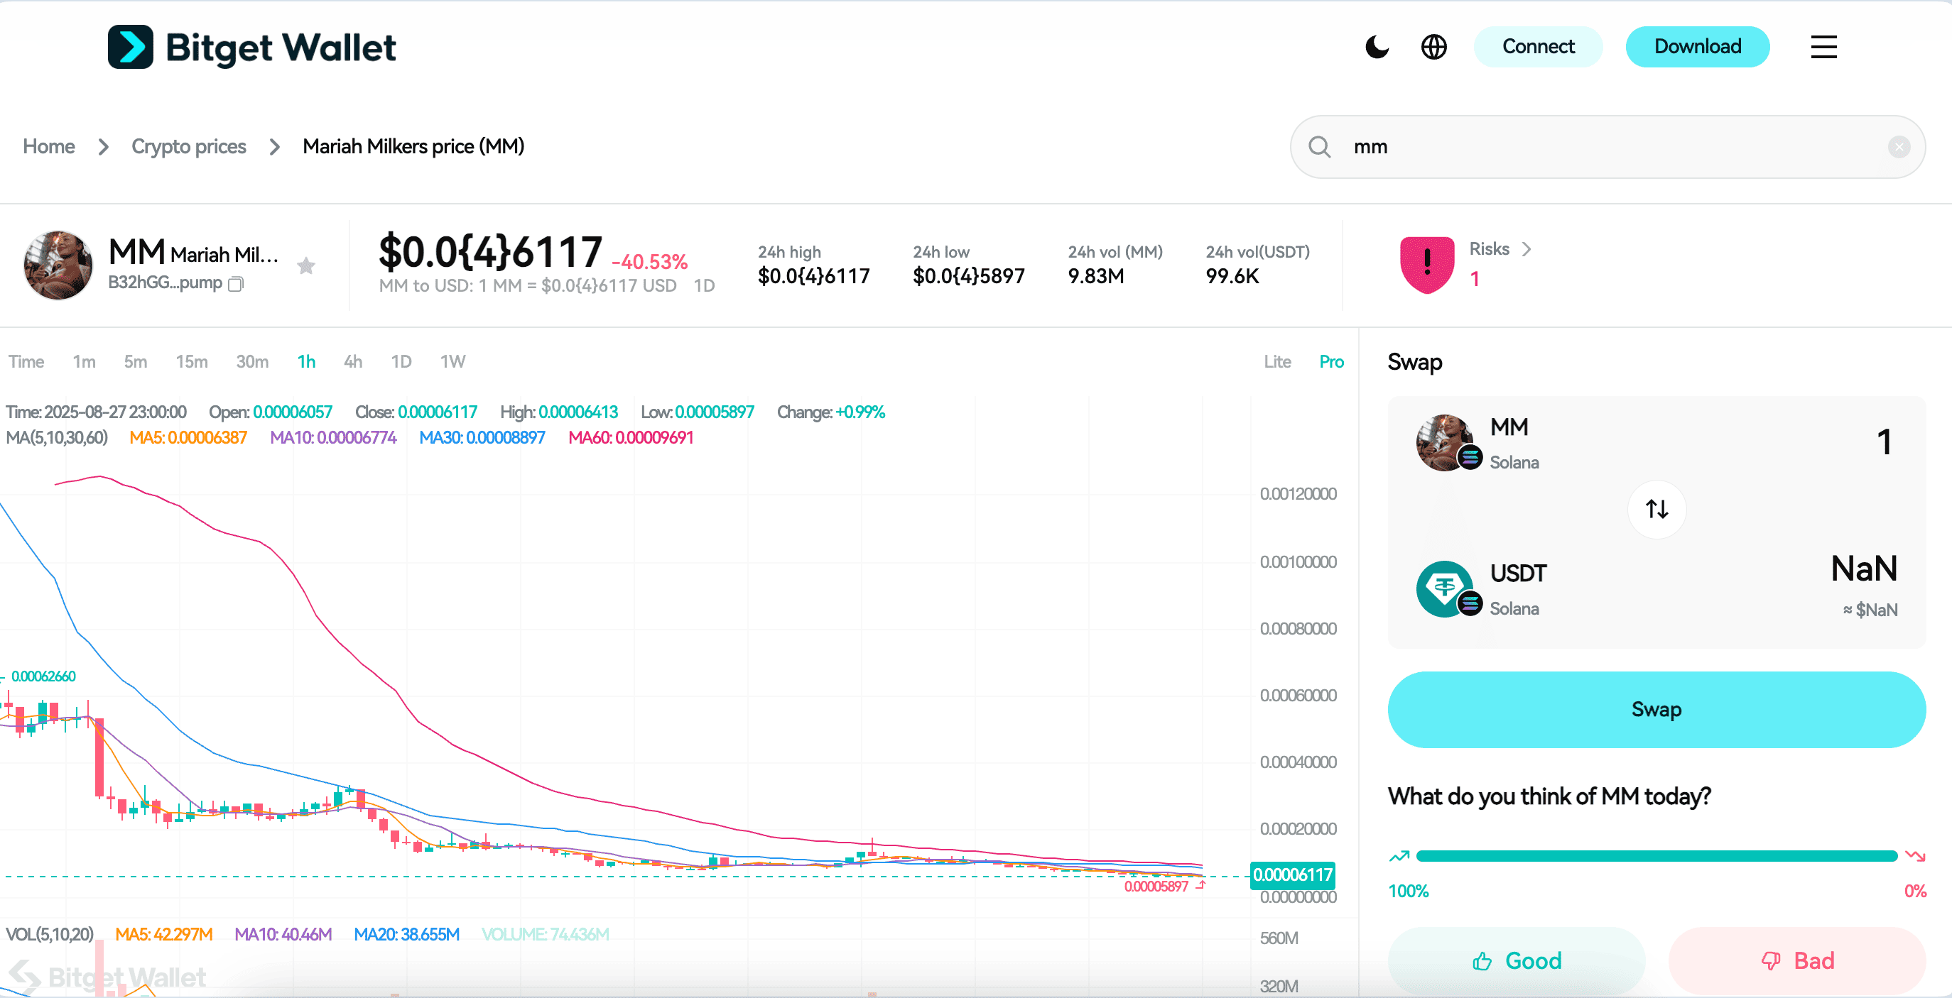Image resolution: width=1952 pixels, height=998 pixels.
Task: Click the sentiment progress bar
Action: [1657, 855]
